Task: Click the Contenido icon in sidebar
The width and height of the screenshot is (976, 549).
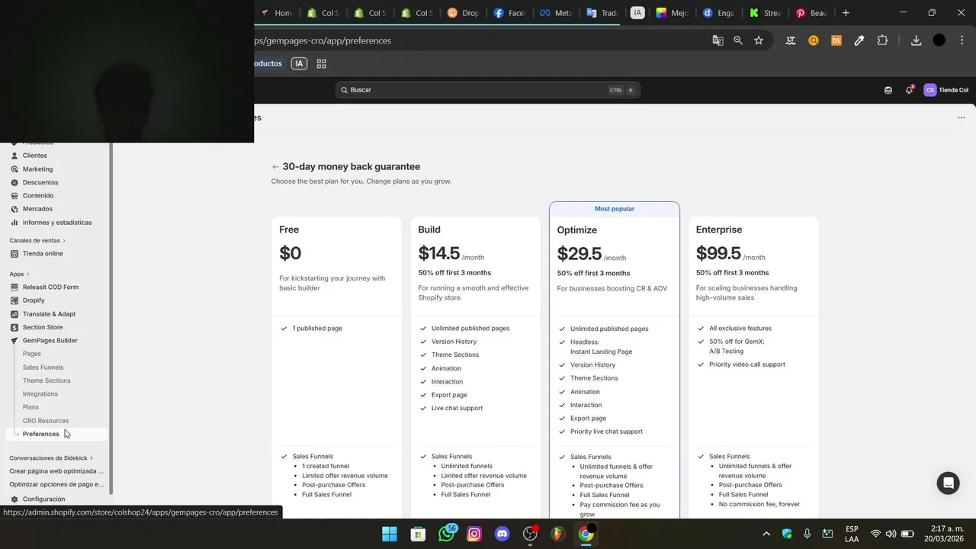Action: (x=14, y=196)
